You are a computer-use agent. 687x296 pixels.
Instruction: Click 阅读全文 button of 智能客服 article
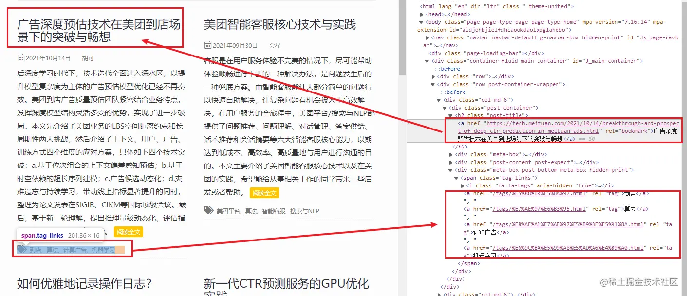(264, 193)
